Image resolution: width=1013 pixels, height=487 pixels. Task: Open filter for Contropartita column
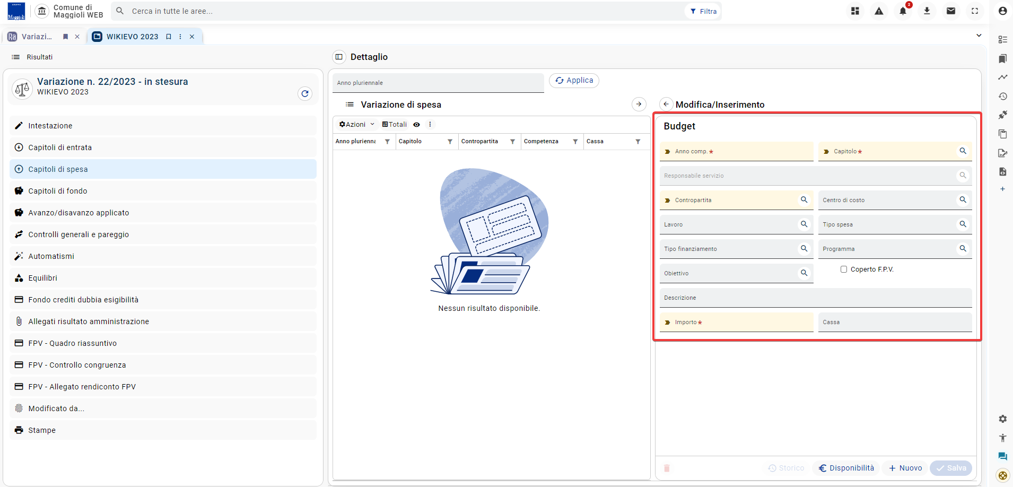click(512, 142)
